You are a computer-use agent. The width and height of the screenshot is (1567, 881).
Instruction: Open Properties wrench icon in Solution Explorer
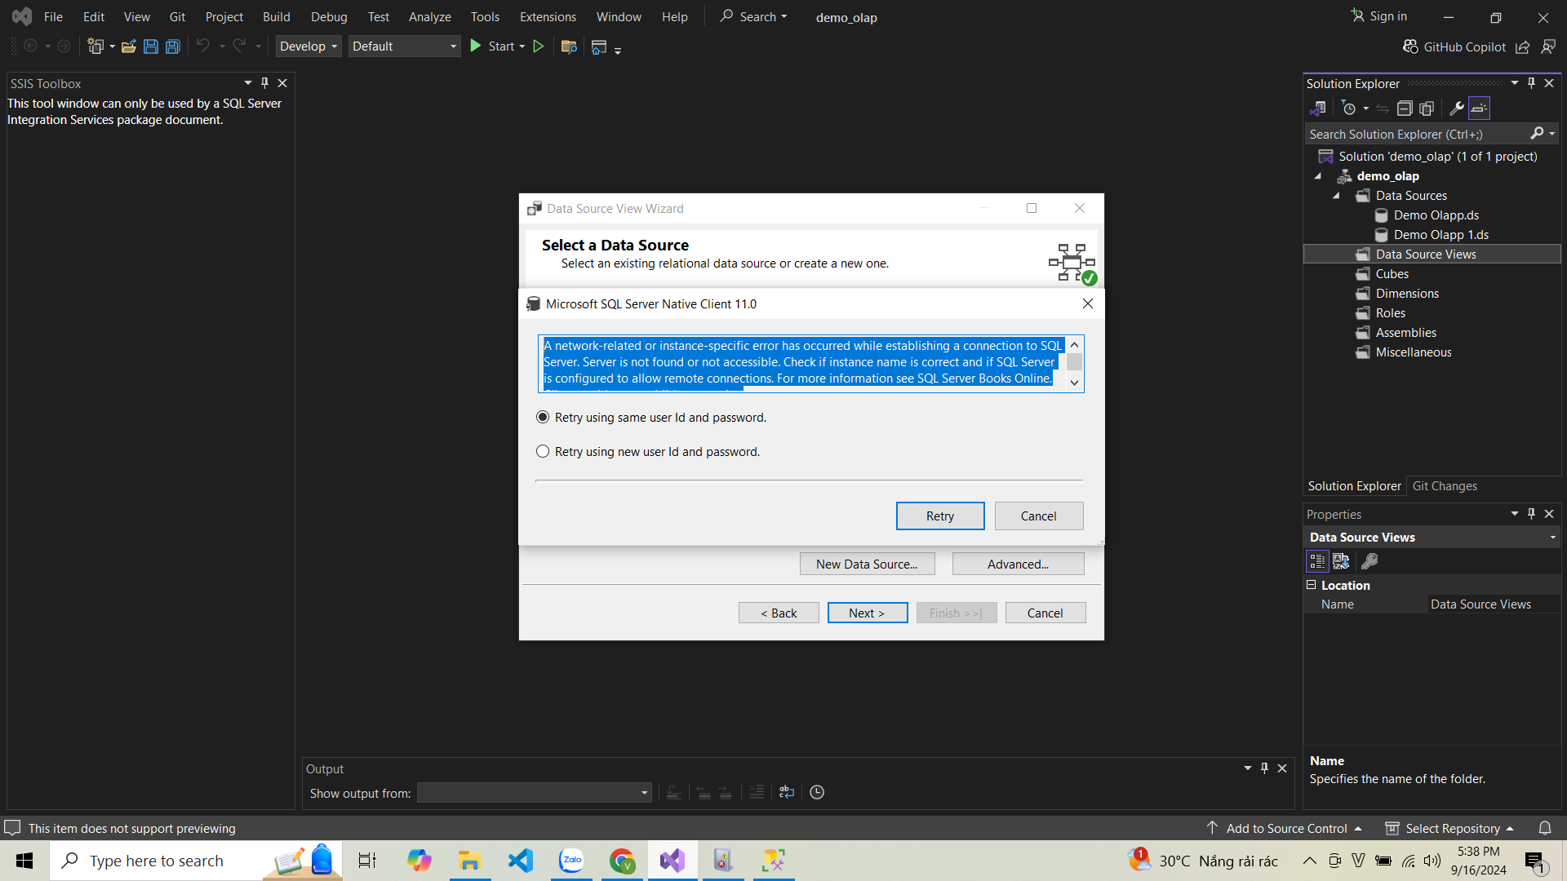[x=1456, y=108]
